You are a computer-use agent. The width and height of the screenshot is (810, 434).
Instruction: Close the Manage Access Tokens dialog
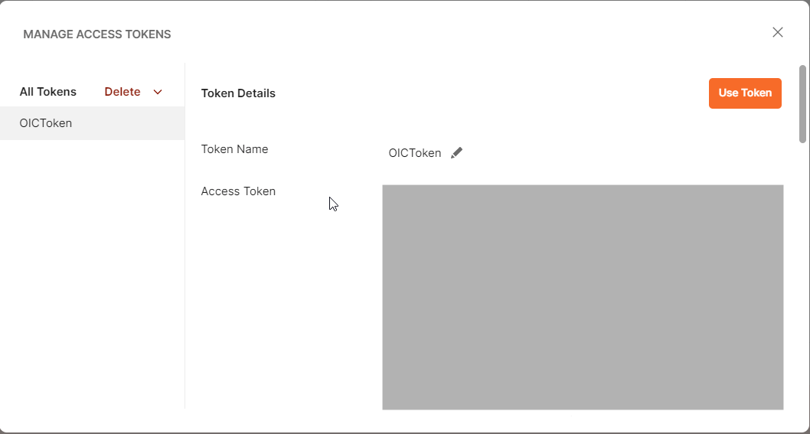[x=778, y=32]
